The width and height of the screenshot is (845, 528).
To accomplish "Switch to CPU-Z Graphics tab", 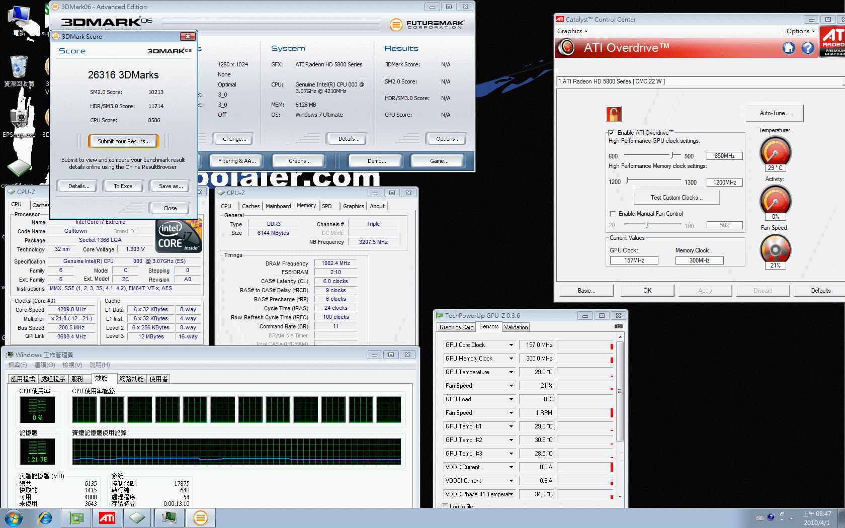I will (354, 206).
